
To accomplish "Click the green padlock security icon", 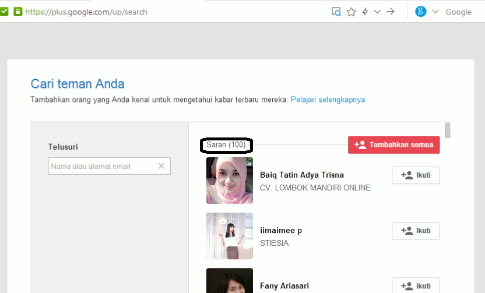I will point(18,12).
